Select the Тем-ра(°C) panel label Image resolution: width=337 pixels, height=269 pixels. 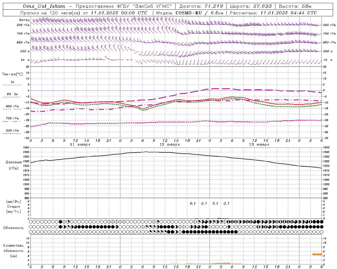(12, 74)
